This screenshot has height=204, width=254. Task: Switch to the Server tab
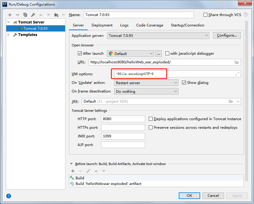point(78,25)
